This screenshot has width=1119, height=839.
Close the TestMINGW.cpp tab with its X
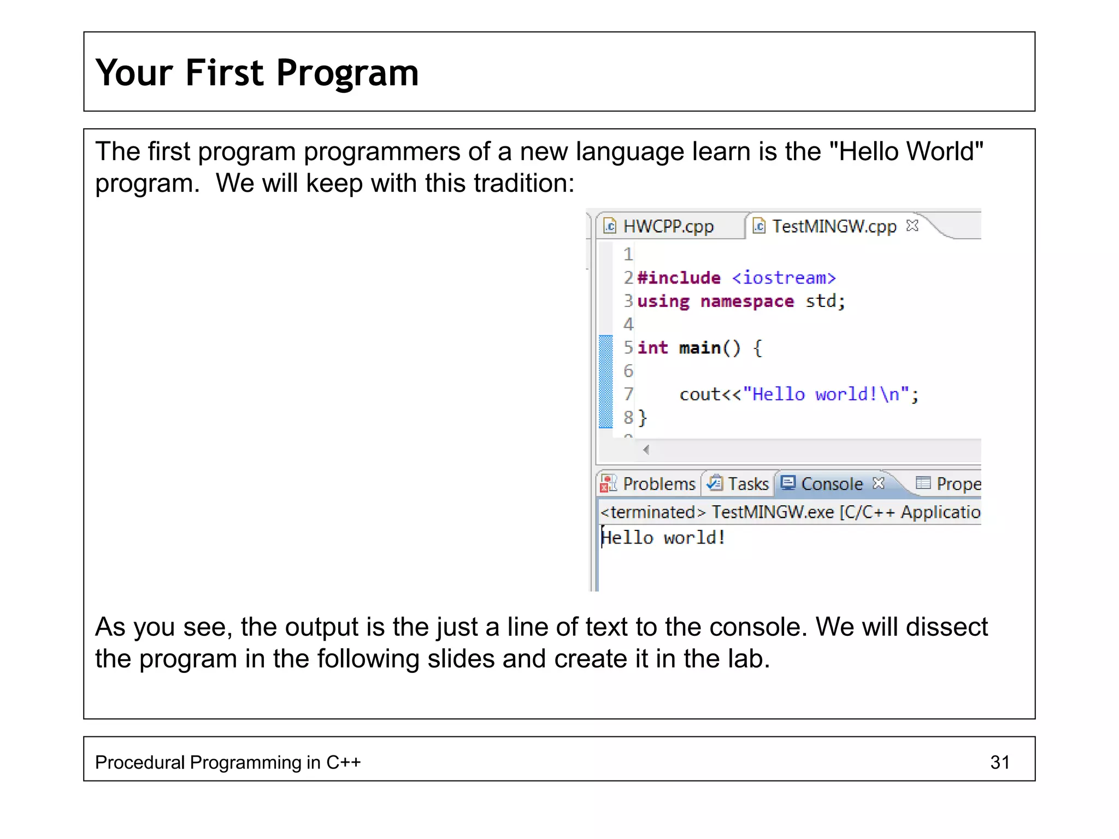tap(912, 226)
